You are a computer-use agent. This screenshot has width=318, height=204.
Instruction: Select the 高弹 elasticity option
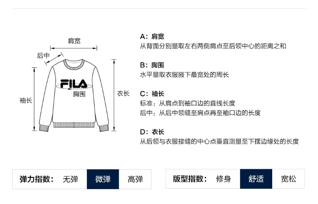pyautogui.click(x=135, y=179)
